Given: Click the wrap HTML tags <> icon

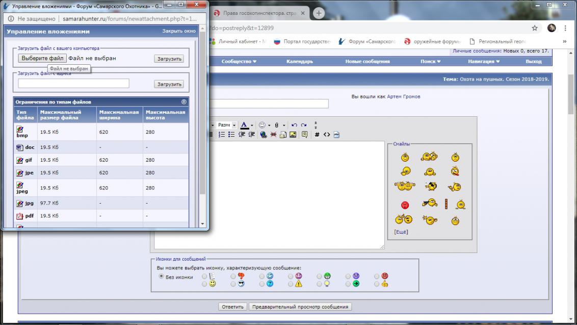Looking at the screenshot, I should [x=327, y=135].
